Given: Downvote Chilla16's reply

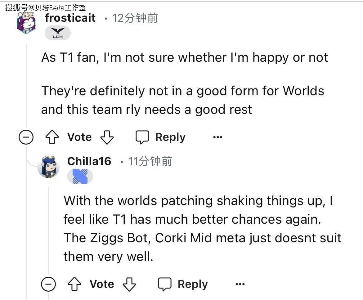Looking at the screenshot, I should [x=129, y=284].
